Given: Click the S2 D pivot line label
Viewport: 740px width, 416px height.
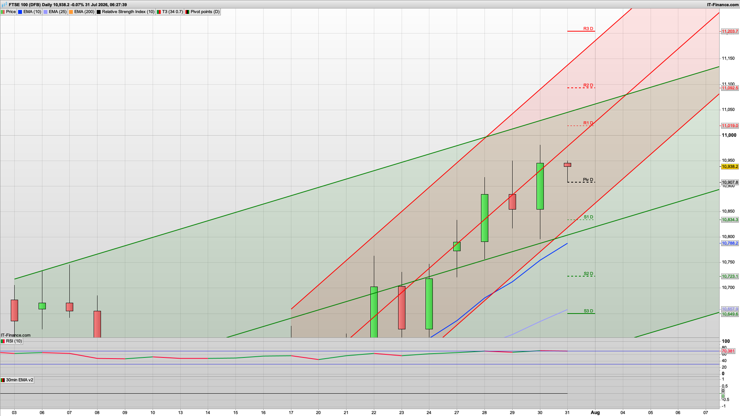Looking at the screenshot, I should (x=588, y=274).
